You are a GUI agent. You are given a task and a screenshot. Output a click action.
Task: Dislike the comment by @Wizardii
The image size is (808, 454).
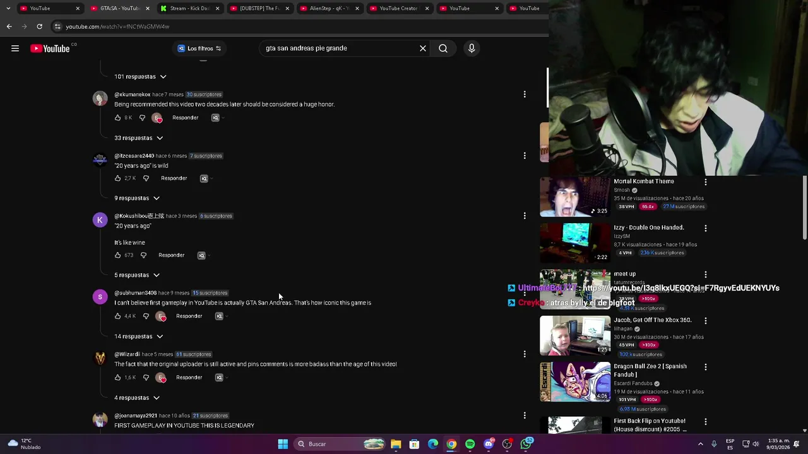pos(146,378)
